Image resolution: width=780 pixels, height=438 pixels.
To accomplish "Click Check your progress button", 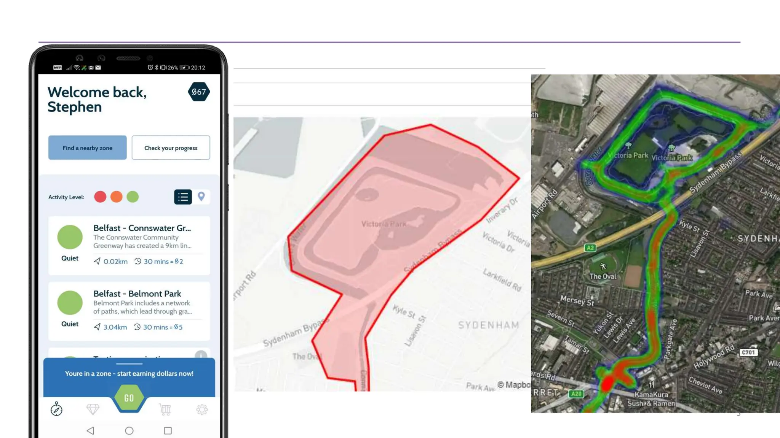I will [x=171, y=148].
